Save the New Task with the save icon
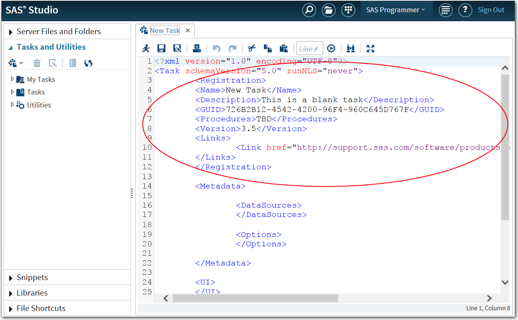The width and height of the screenshot is (518, 320). [161, 48]
